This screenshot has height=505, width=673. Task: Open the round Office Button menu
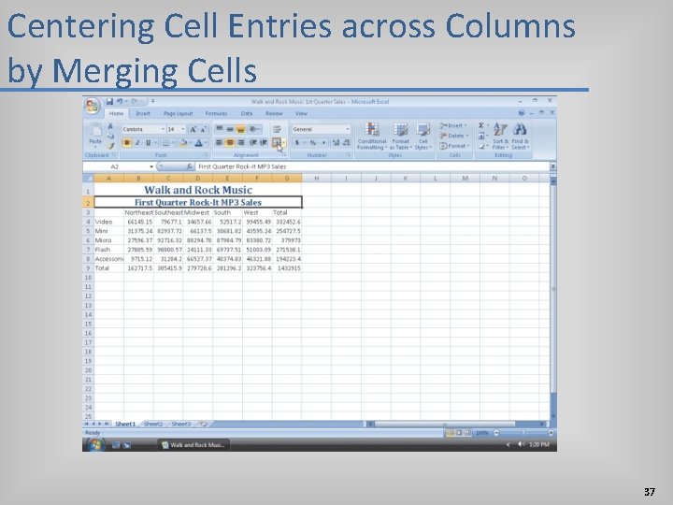point(93,106)
